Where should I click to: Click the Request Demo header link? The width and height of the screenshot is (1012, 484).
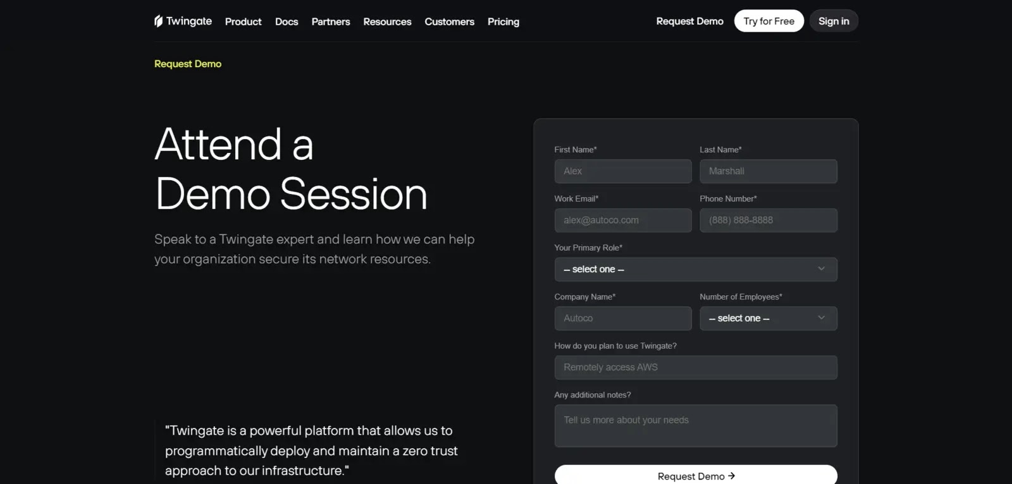689,21
